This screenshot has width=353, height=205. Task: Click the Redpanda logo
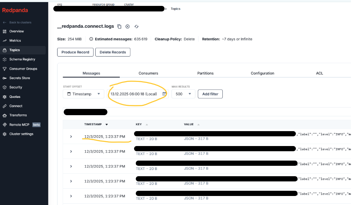click(15, 10)
